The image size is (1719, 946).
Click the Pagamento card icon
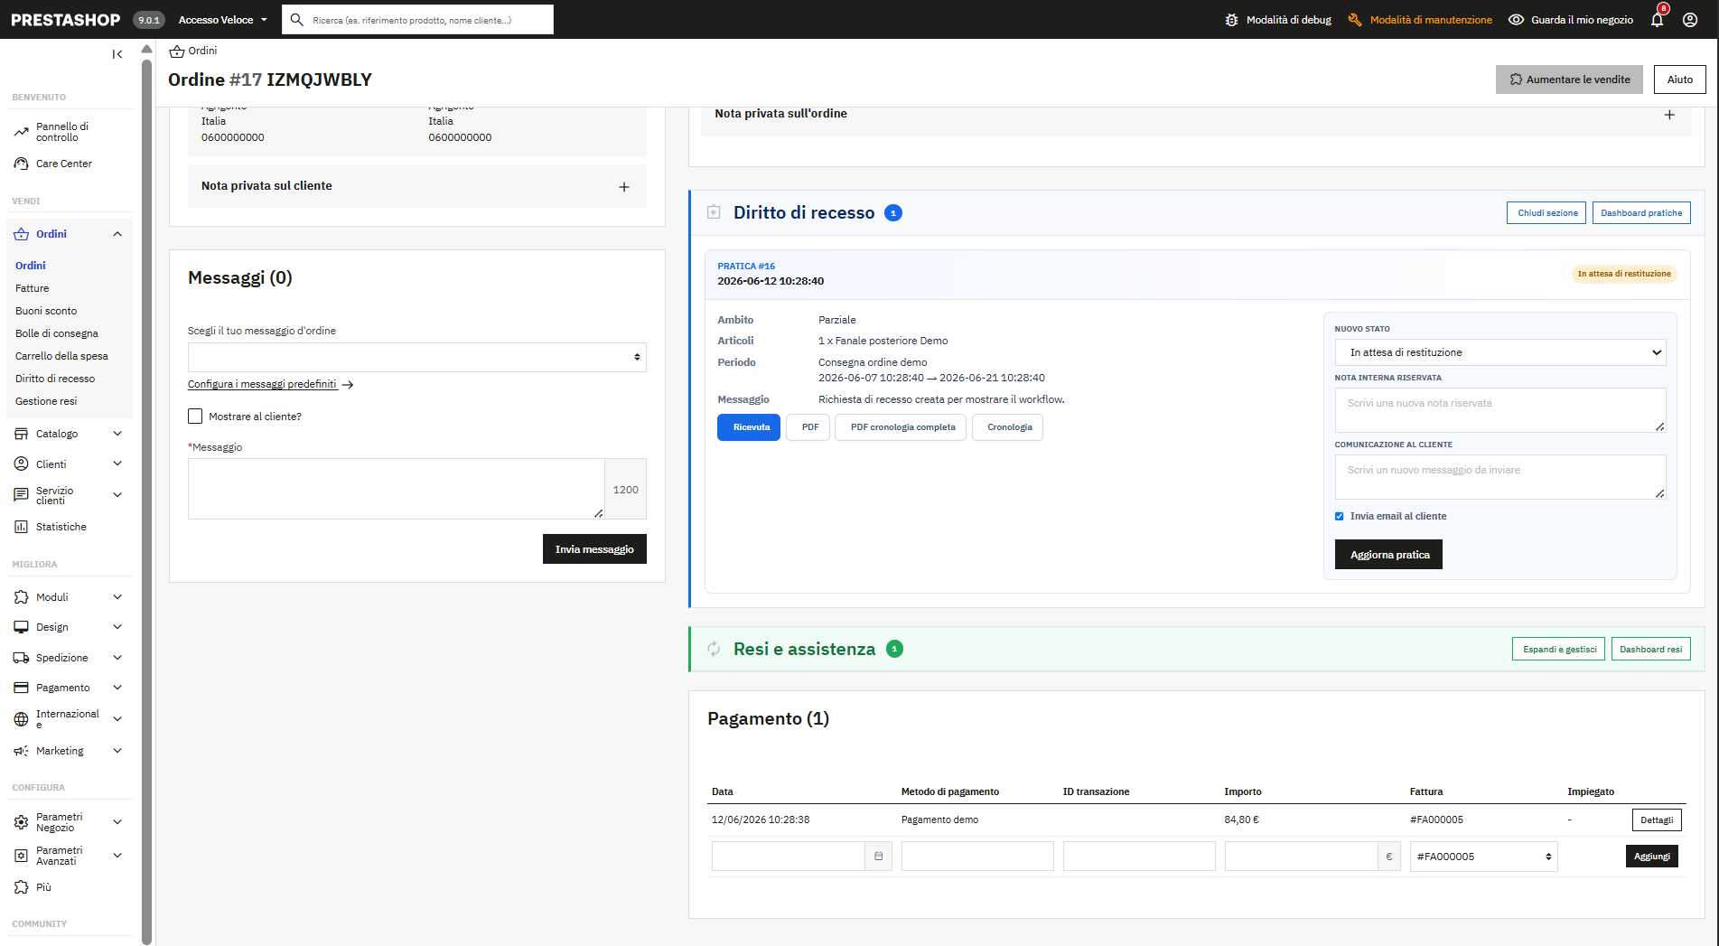coord(22,688)
